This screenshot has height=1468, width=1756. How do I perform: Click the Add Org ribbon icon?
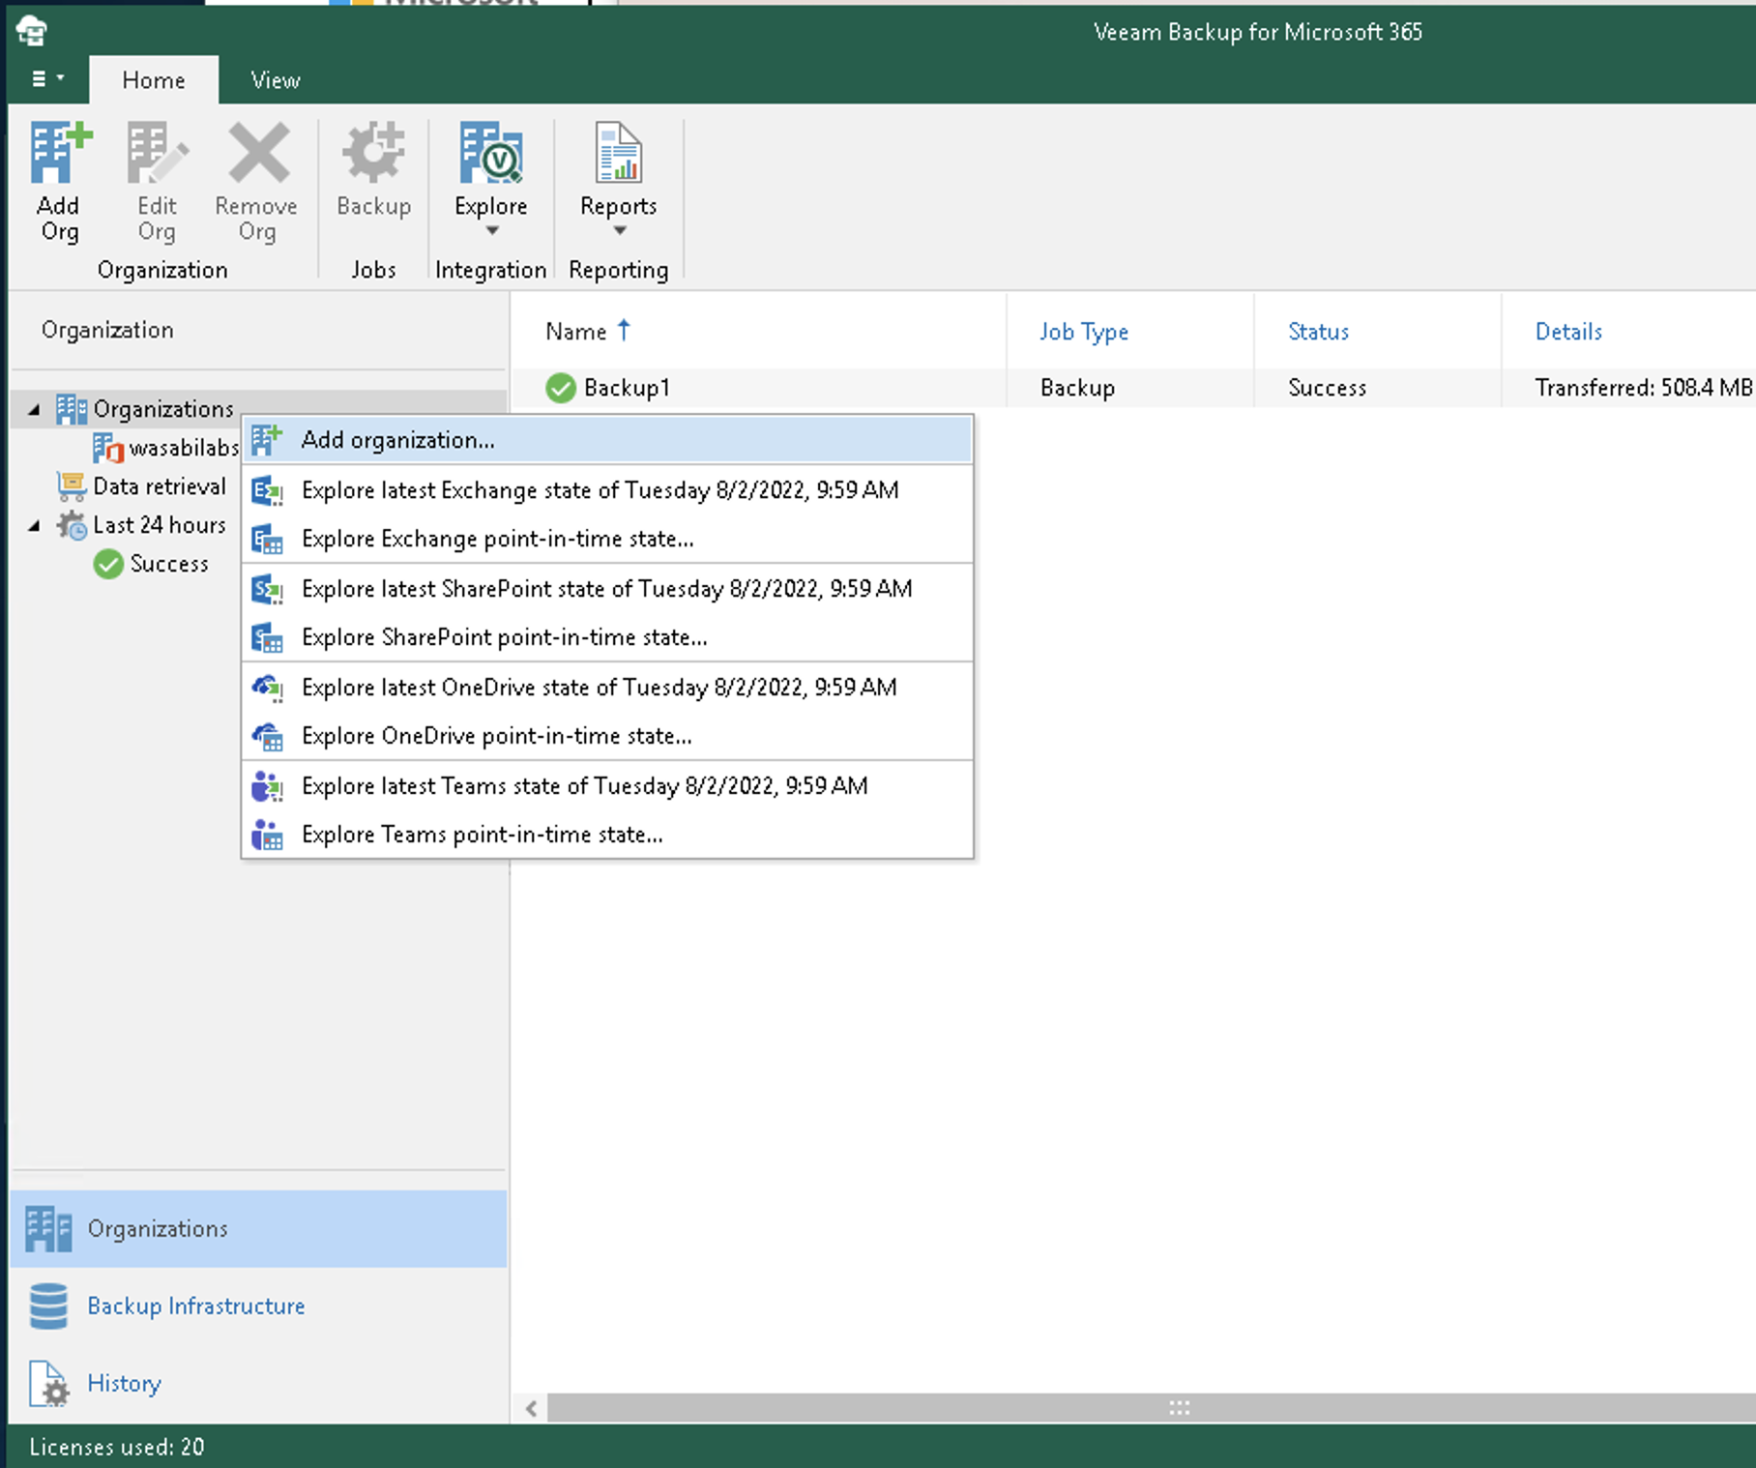pos(60,153)
